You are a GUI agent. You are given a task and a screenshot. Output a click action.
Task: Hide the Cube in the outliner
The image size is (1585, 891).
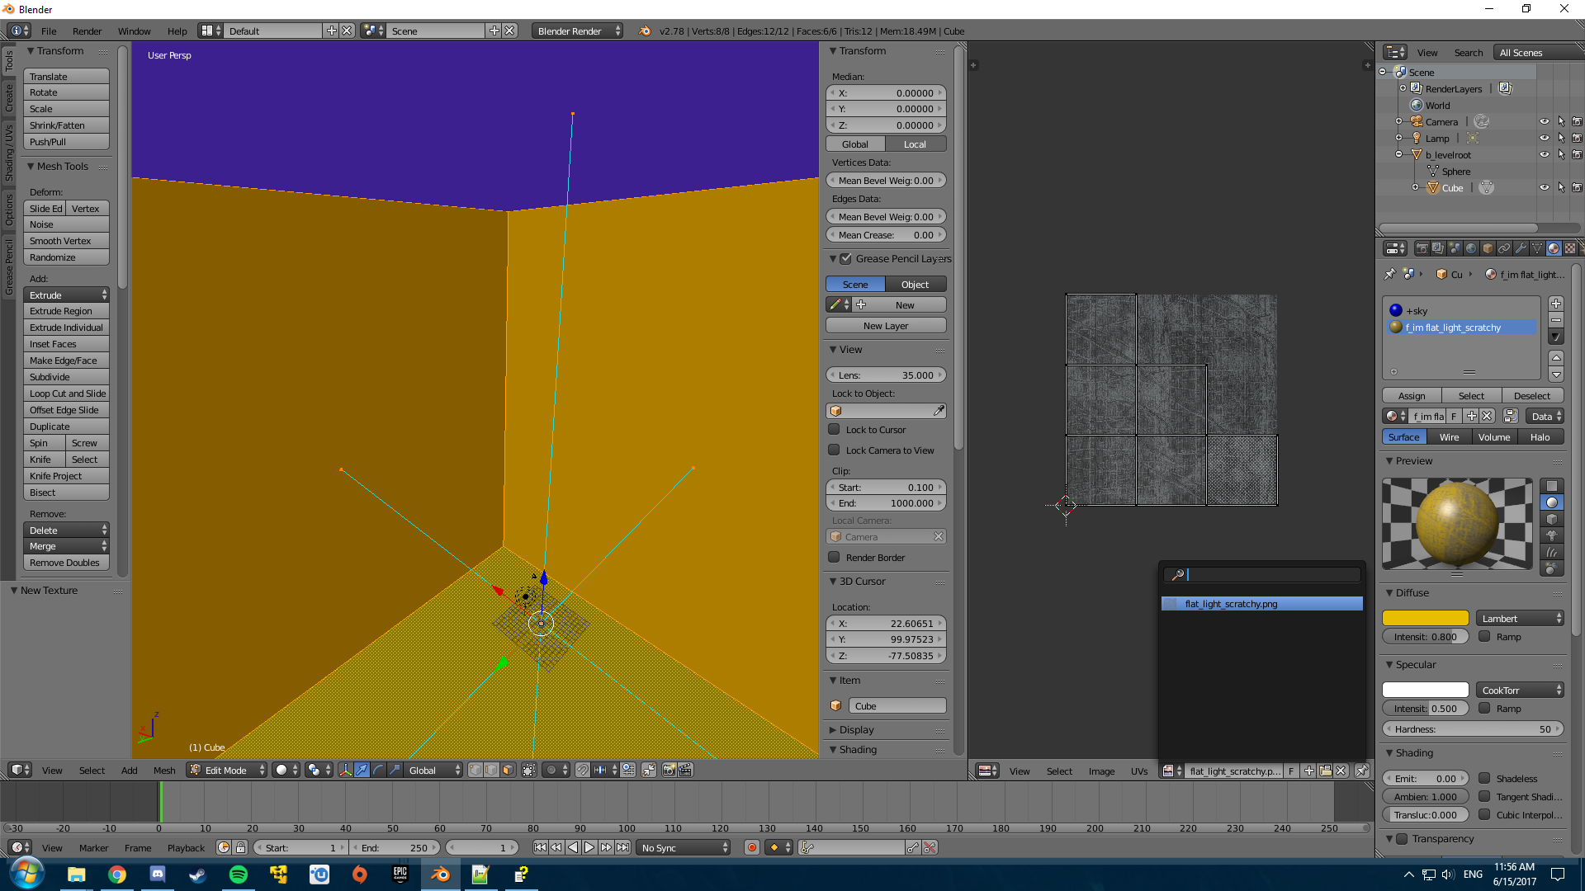click(1544, 187)
